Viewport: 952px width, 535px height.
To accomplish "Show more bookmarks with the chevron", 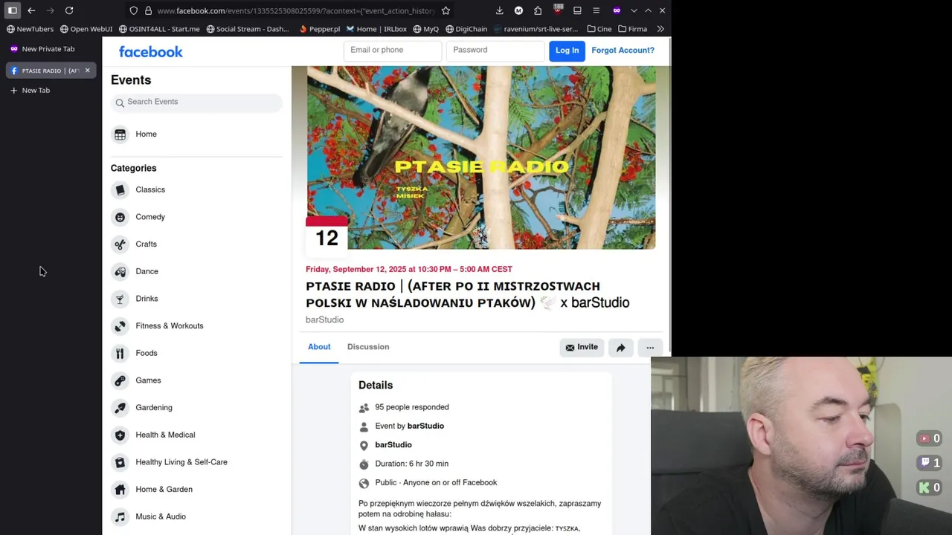I will pos(660,29).
